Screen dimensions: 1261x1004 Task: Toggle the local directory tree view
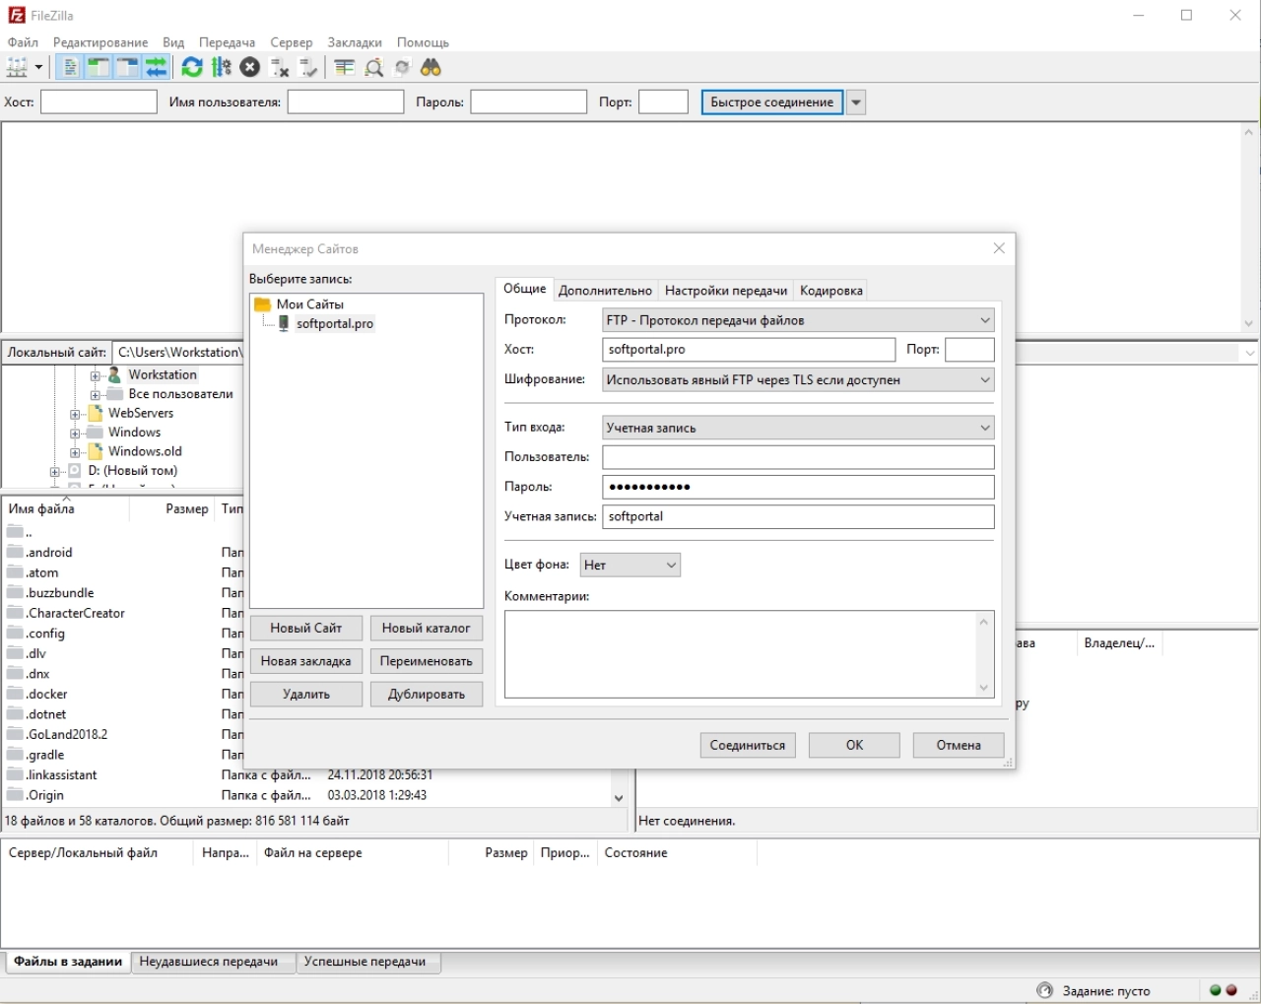point(99,67)
